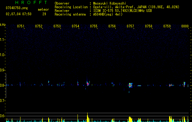Image resolution: width=192 pixels, height=122 pixels.
Task: Click the date stamp 02.07.04 07:50
Action: pyautogui.click(x=19, y=14)
